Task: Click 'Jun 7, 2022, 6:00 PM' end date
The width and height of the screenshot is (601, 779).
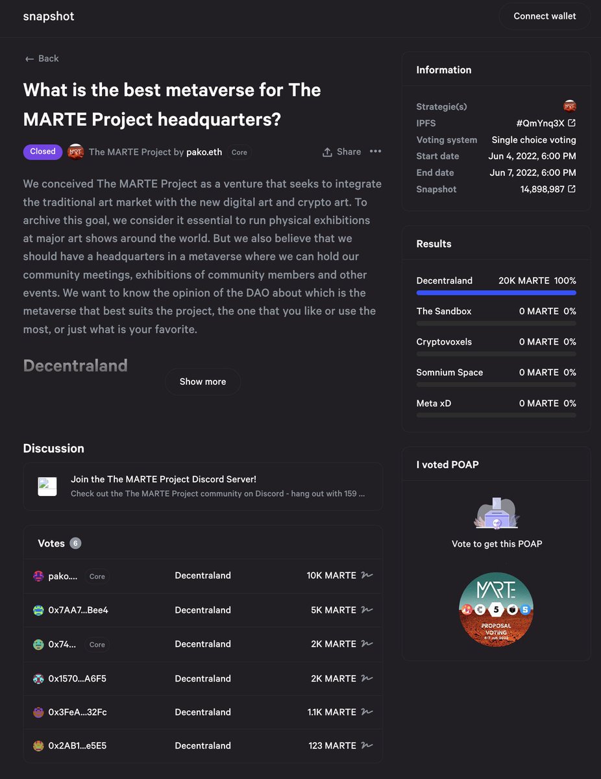Action: 532,173
